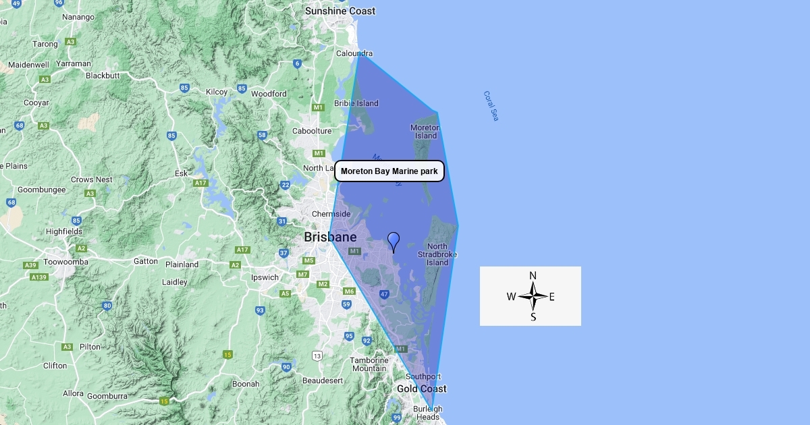Click the Blackbutt label

[x=103, y=76]
